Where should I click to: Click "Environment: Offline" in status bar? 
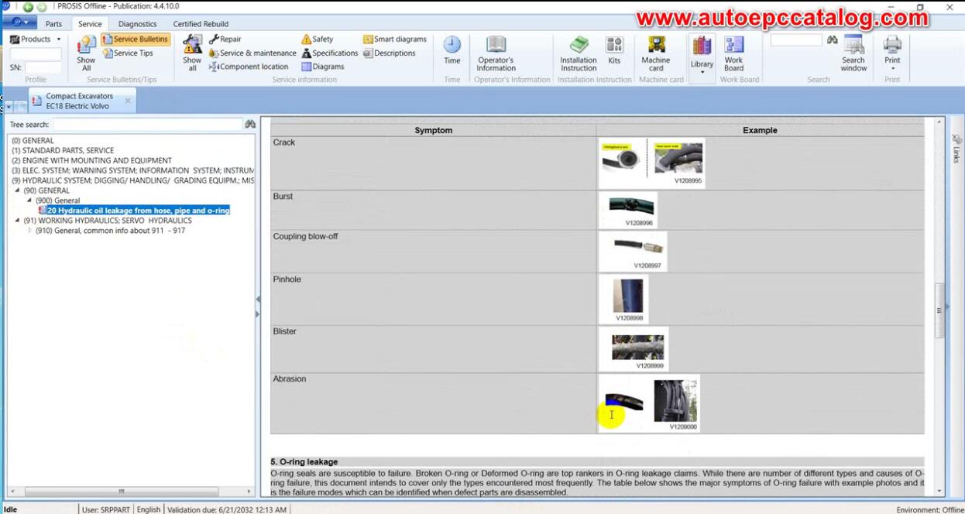coord(929,510)
